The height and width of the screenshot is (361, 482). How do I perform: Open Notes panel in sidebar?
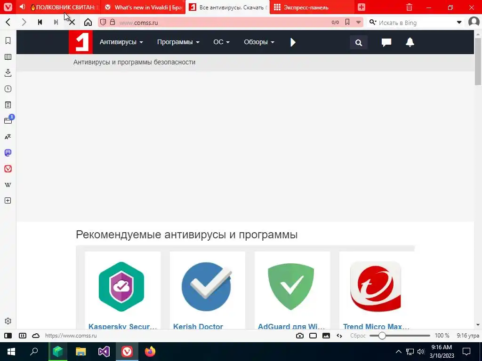(x=8, y=105)
